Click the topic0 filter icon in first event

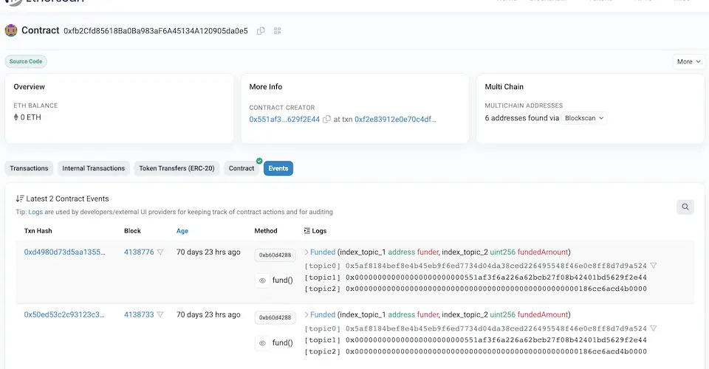click(654, 266)
